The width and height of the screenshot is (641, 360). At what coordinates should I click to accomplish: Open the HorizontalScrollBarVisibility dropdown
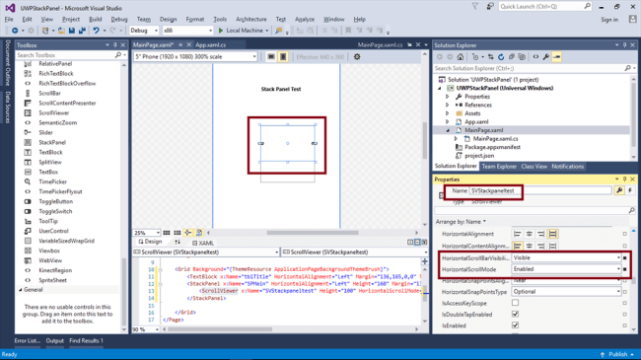567,257
